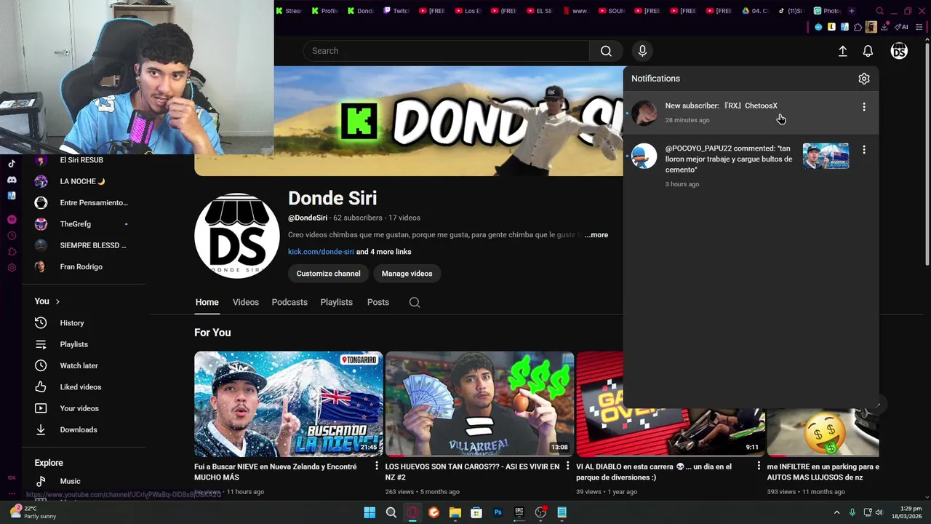Click the YouTube search magnifier button
The width and height of the screenshot is (931, 524).
(606, 51)
